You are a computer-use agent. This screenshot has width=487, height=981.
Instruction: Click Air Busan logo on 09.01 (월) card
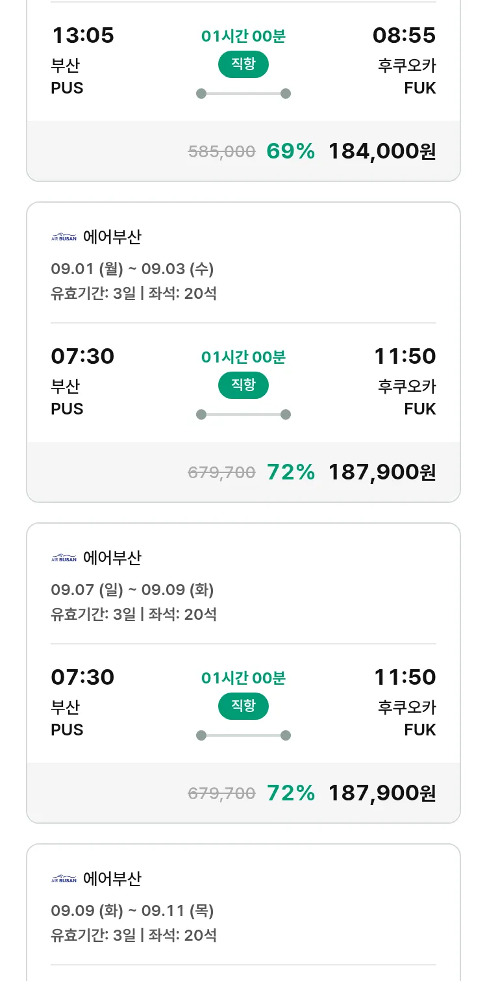pyautogui.click(x=64, y=237)
